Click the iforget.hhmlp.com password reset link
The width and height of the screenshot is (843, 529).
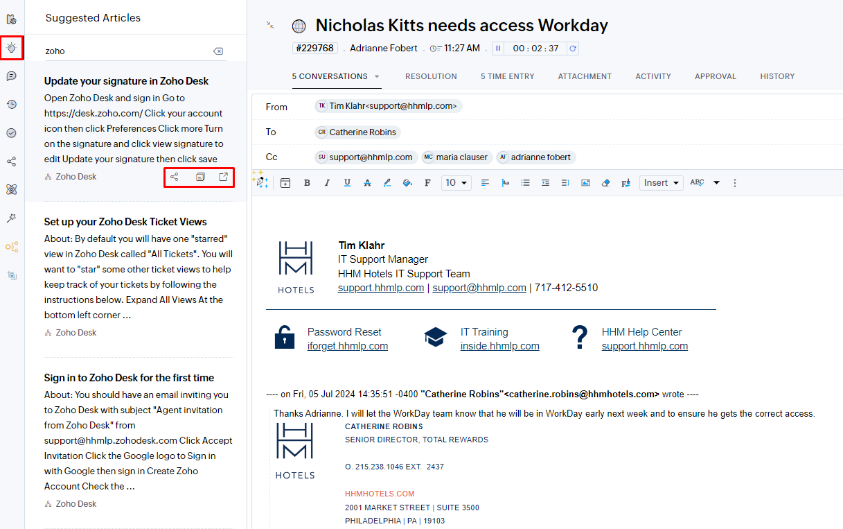(x=348, y=346)
